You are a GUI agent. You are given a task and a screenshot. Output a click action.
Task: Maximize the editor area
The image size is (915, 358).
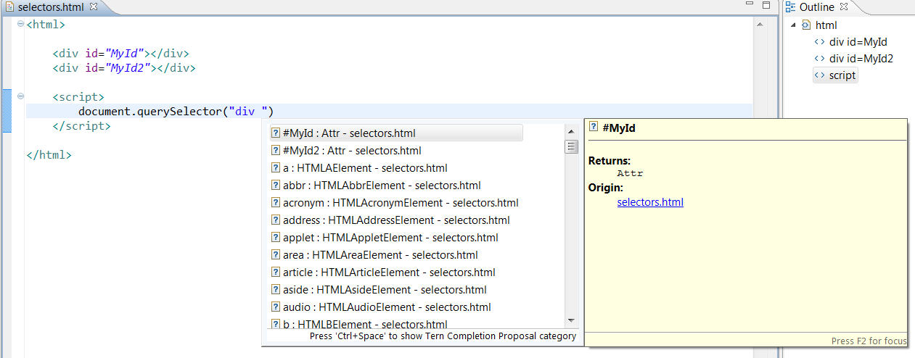[766, 5]
